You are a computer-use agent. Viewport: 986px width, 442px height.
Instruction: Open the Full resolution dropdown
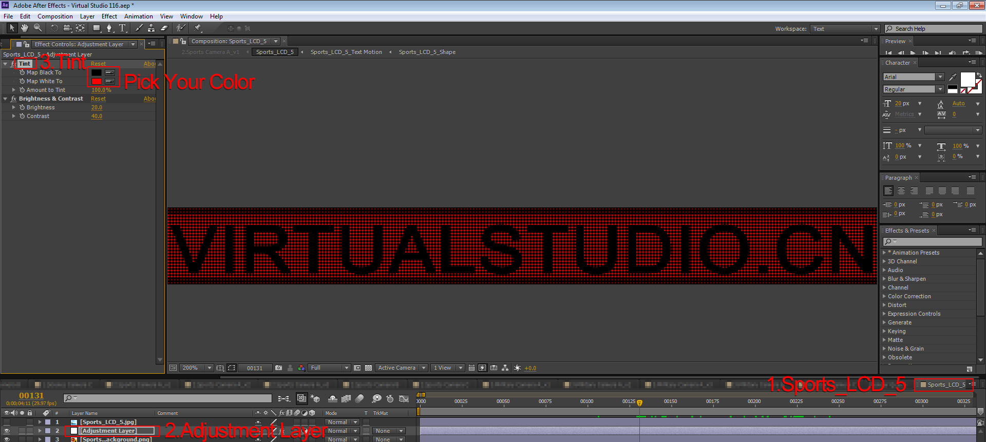tap(330, 368)
